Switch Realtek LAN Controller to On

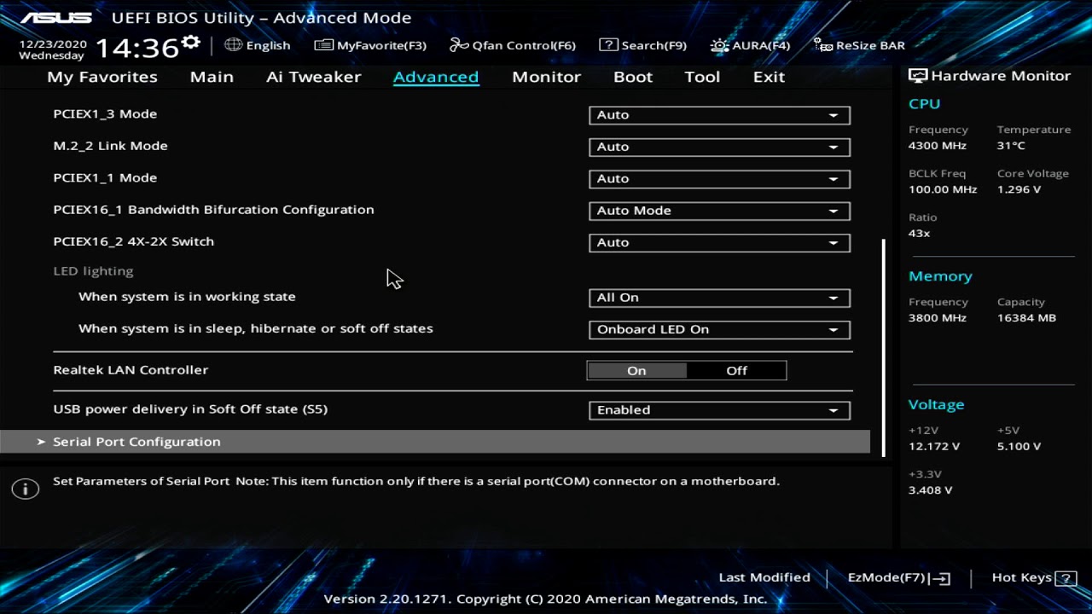coord(636,370)
